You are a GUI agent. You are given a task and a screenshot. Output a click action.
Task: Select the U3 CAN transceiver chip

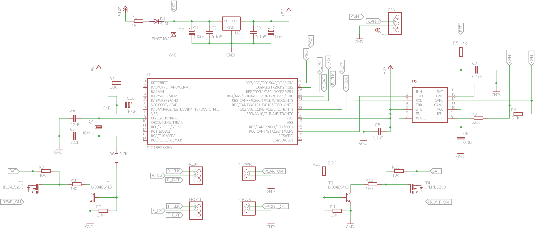tap(430, 105)
